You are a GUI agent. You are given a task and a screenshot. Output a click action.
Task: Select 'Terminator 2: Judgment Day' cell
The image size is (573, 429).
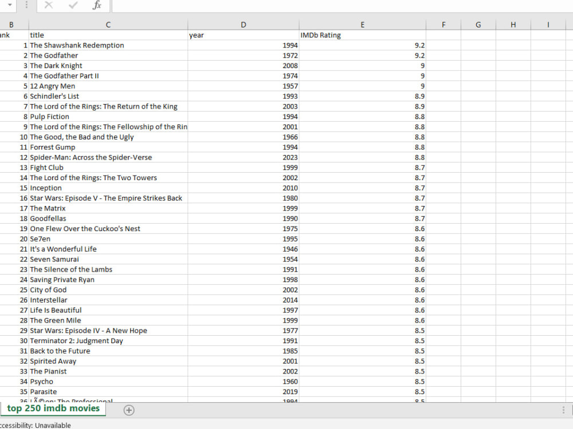108,341
